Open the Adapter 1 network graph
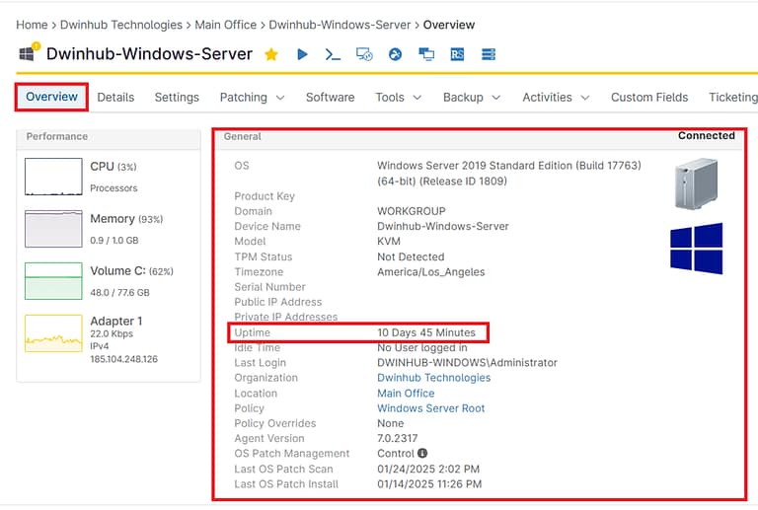Screen dimensions: 758x510 pos(53,333)
